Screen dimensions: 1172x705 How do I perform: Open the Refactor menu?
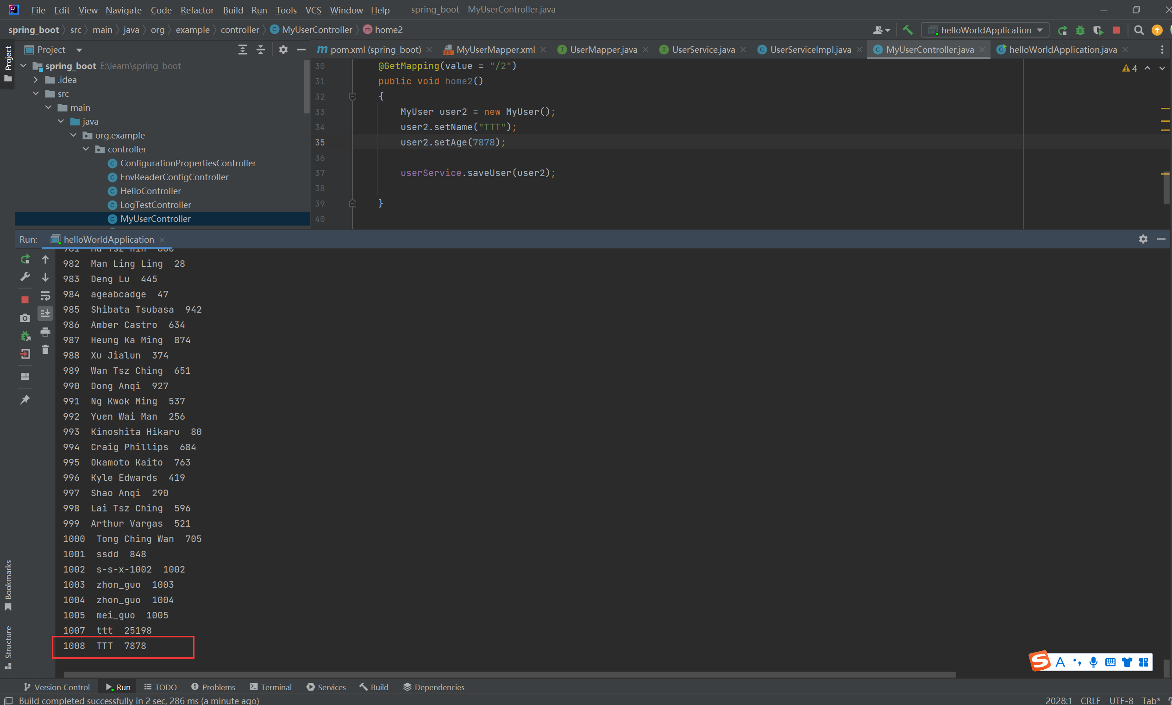[x=197, y=10]
